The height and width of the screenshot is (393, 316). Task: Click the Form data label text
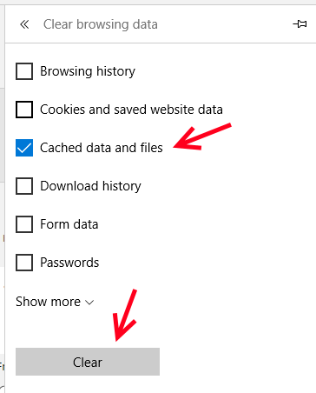click(x=69, y=224)
